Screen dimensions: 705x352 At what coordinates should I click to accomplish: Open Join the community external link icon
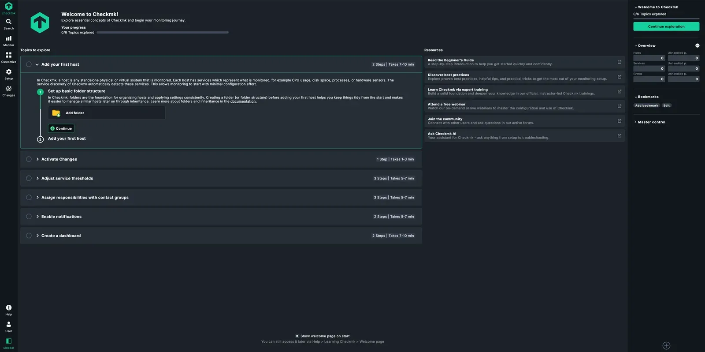coord(619,121)
